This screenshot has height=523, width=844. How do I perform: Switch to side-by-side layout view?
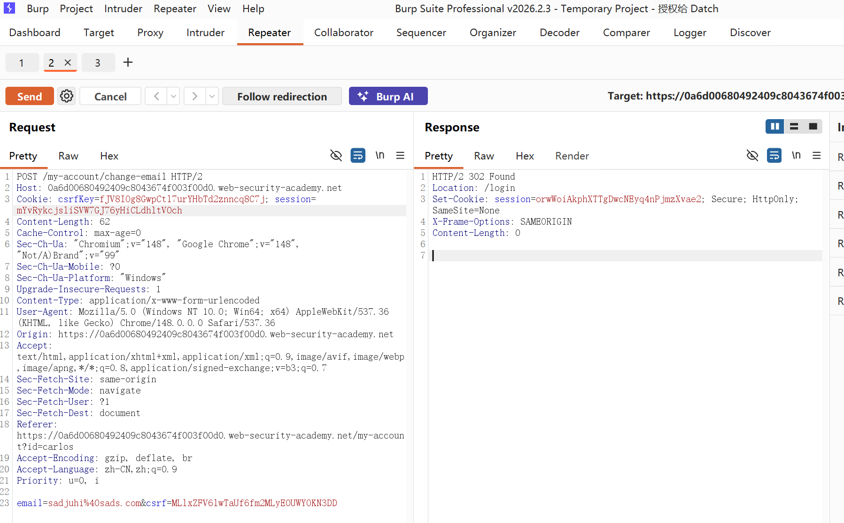[775, 127]
